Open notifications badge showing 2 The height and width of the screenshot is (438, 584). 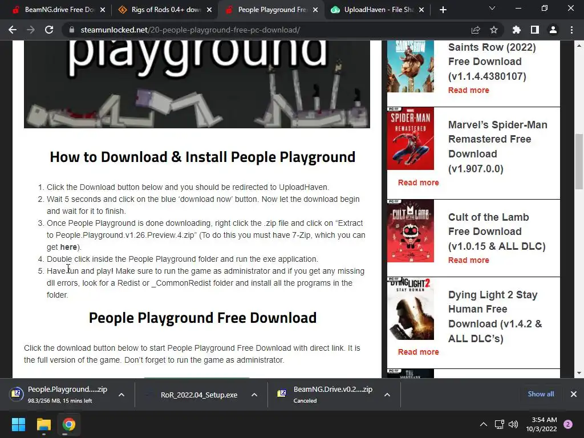coord(568,424)
